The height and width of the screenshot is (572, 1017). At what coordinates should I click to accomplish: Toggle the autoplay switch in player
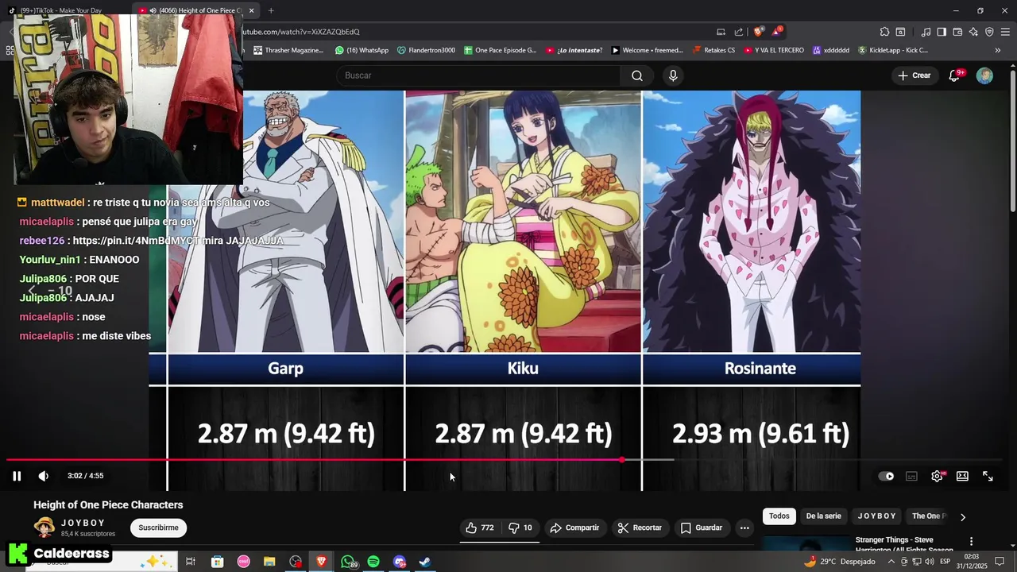point(886,476)
